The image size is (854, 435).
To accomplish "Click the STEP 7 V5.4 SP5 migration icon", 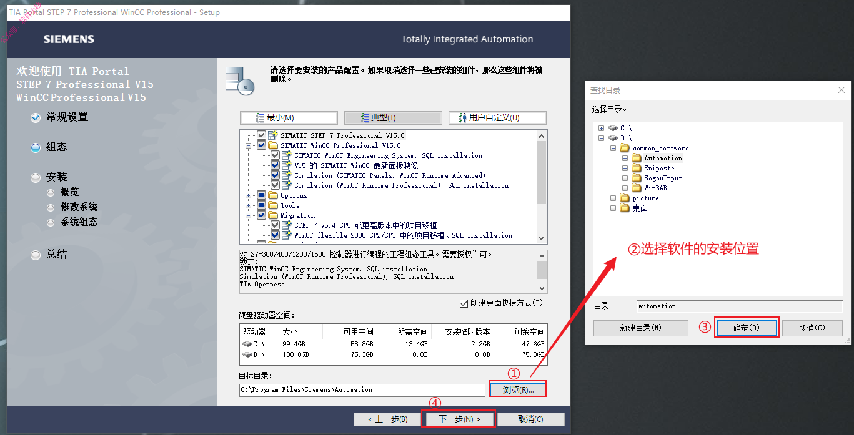I will tap(286, 225).
